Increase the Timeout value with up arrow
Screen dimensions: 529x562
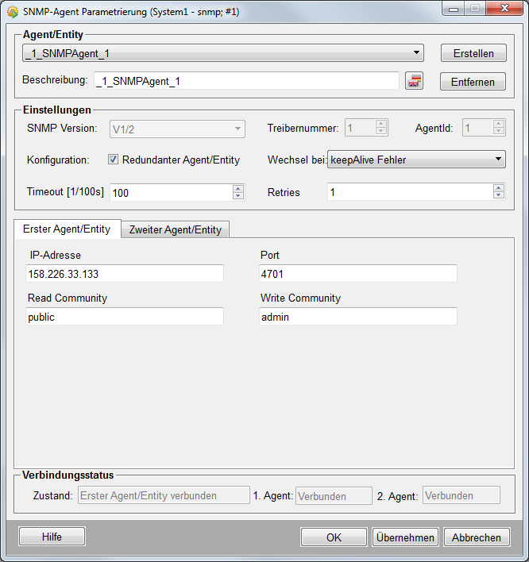[237, 189]
